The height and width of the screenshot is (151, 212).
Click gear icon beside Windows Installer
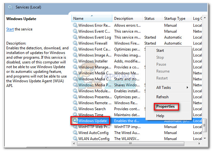point(75,61)
